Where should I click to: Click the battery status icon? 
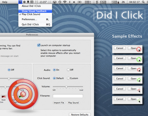pos(80,2)
